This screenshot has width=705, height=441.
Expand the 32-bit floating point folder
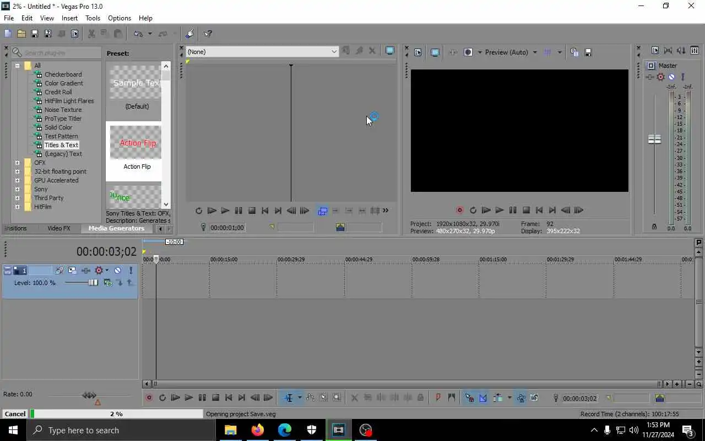17,171
